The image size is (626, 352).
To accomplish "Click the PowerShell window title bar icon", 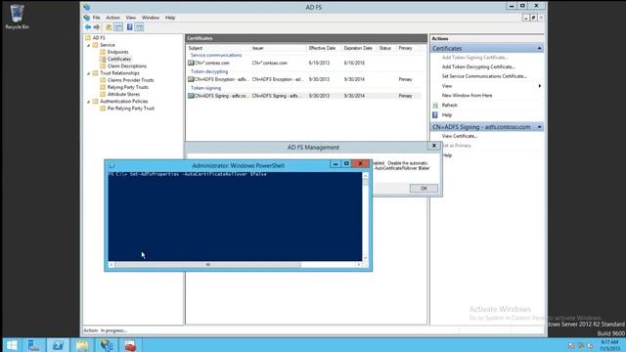I will (112, 165).
